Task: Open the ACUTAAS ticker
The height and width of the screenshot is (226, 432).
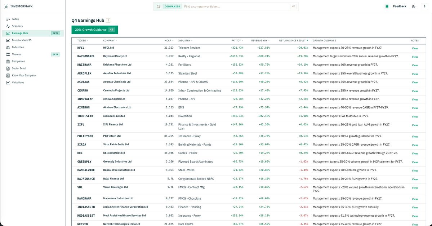Action: [x=84, y=82]
